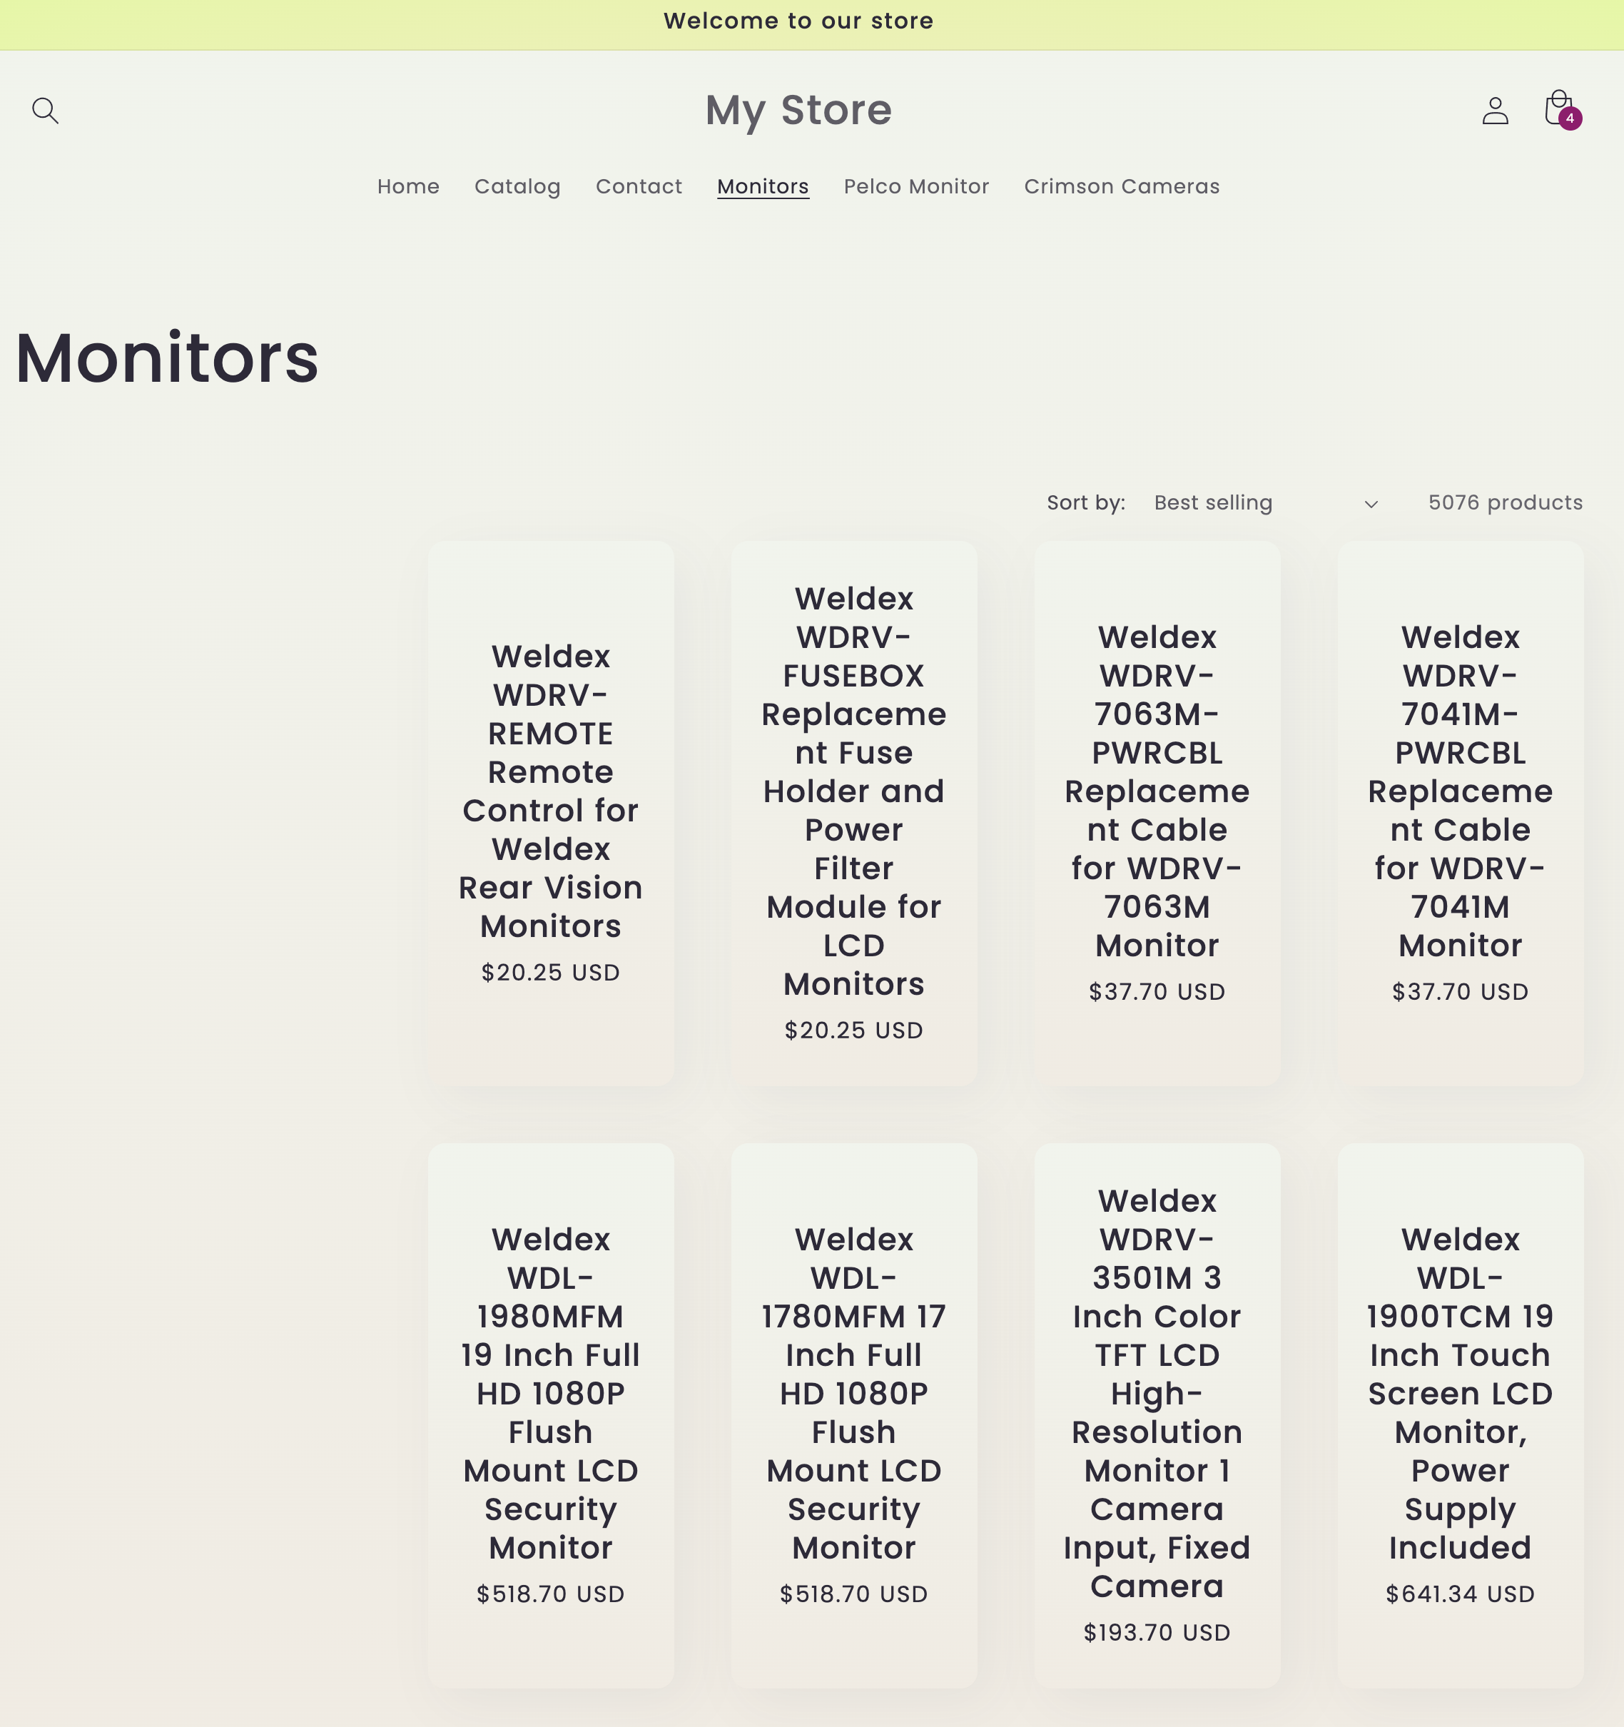The width and height of the screenshot is (1624, 1727).
Task: Select the Contact navigation link
Action: tap(639, 187)
